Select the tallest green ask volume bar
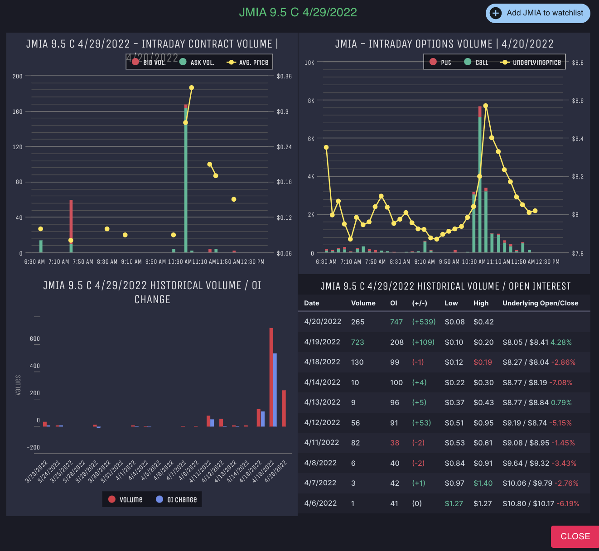The image size is (599, 551). click(x=186, y=180)
